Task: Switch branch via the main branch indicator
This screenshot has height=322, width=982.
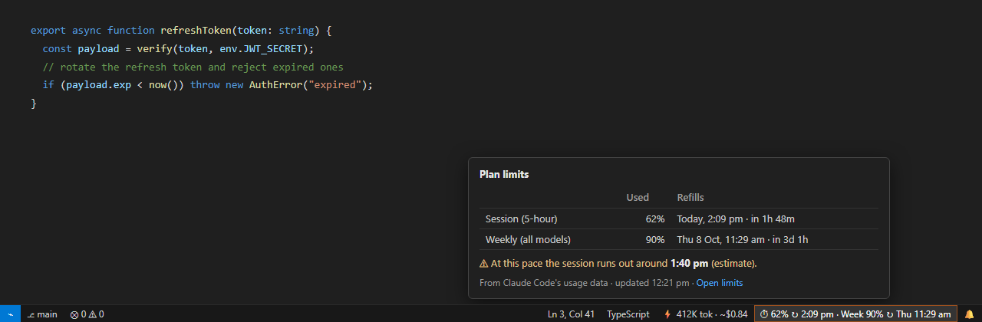Action: click(42, 314)
